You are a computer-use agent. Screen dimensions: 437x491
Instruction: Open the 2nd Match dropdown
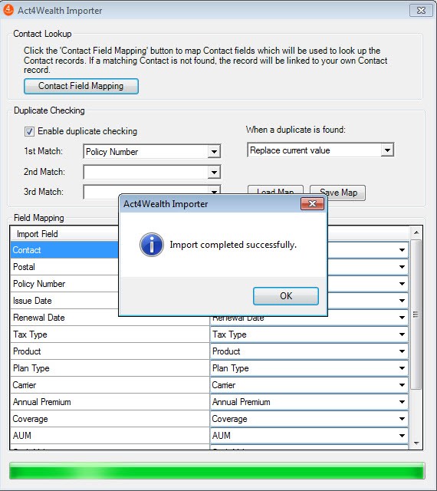214,172
